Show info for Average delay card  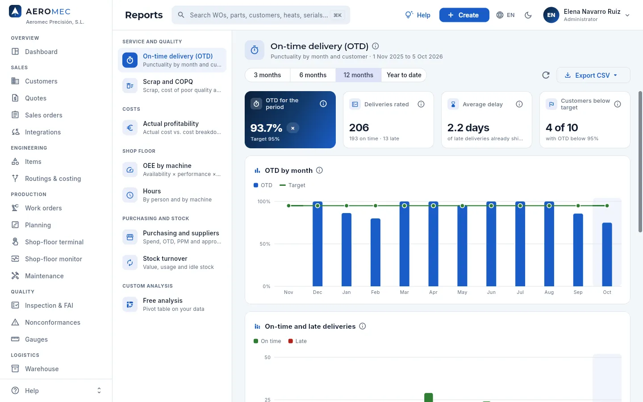519,104
